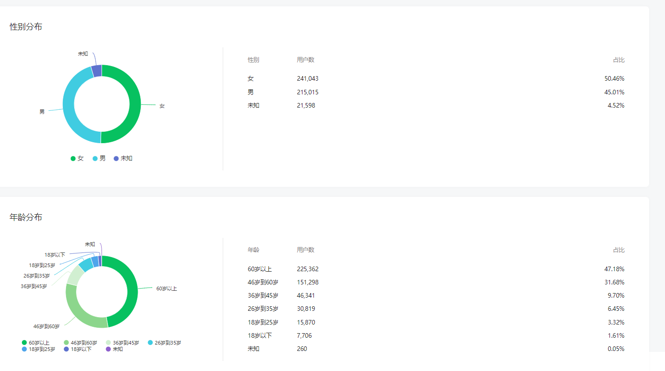Click 用户数 column header in gender table
The height and width of the screenshot is (371, 665).
(305, 60)
